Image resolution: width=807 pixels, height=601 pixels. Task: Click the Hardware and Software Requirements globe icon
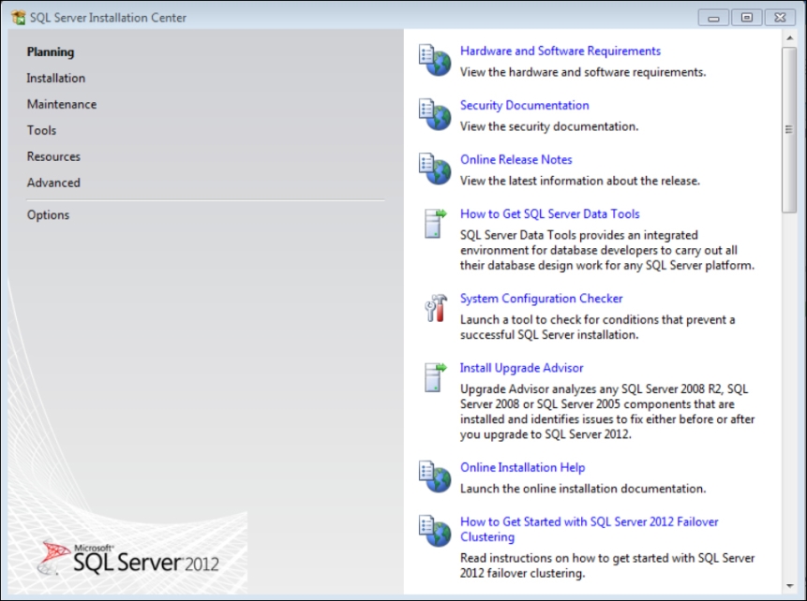click(434, 60)
